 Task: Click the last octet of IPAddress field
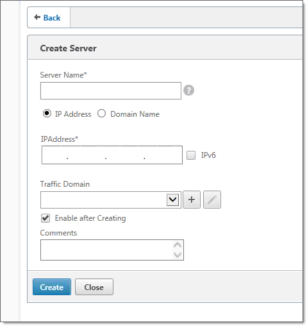point(163,155)
